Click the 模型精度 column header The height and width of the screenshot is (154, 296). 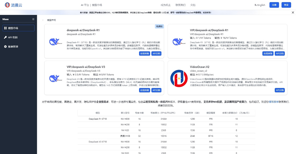pyautogui.click(x=211, y=113)
